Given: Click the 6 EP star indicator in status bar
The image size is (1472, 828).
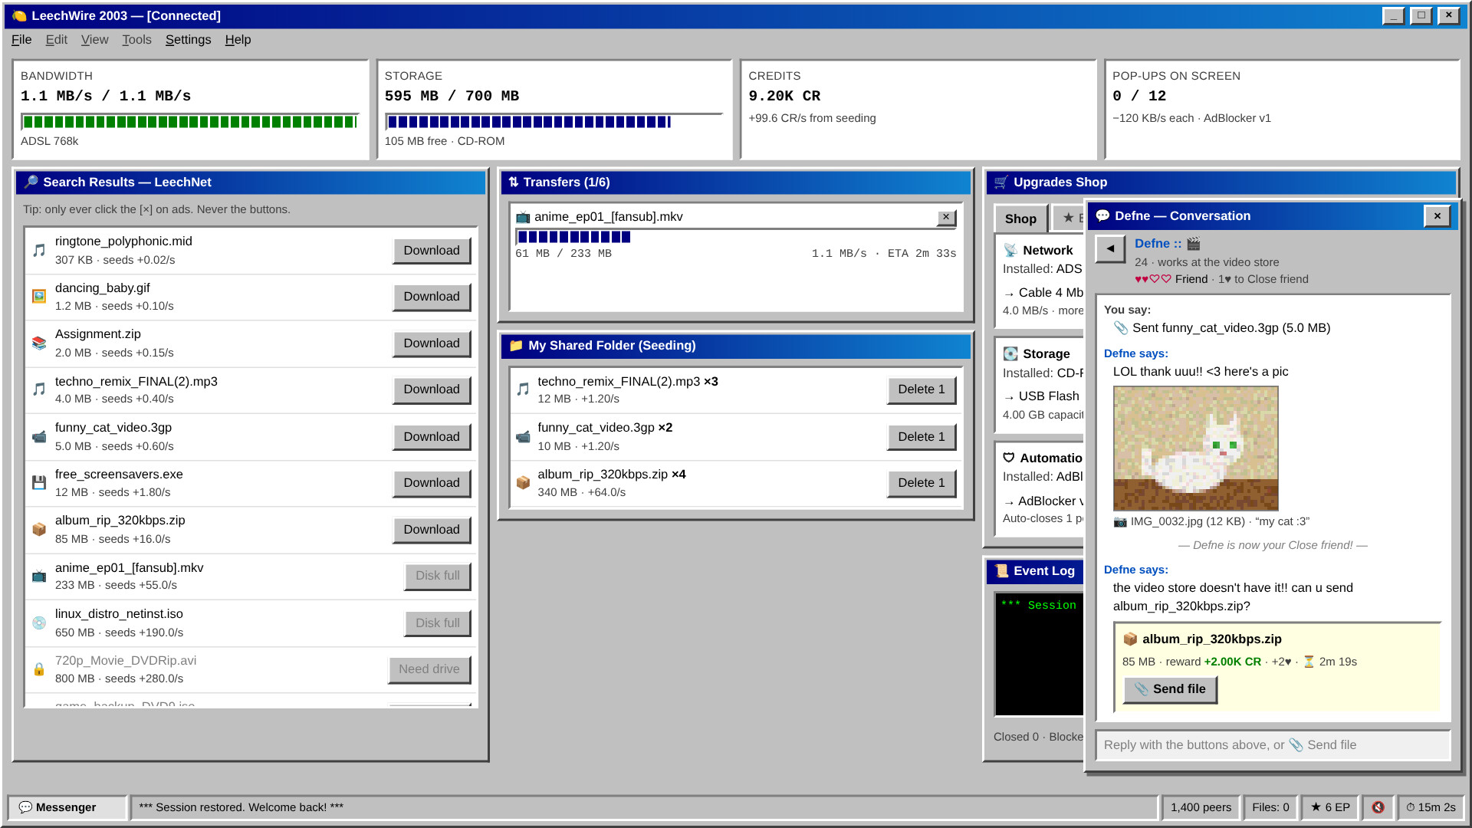Looking at the screenshot, I should 1329,807.
